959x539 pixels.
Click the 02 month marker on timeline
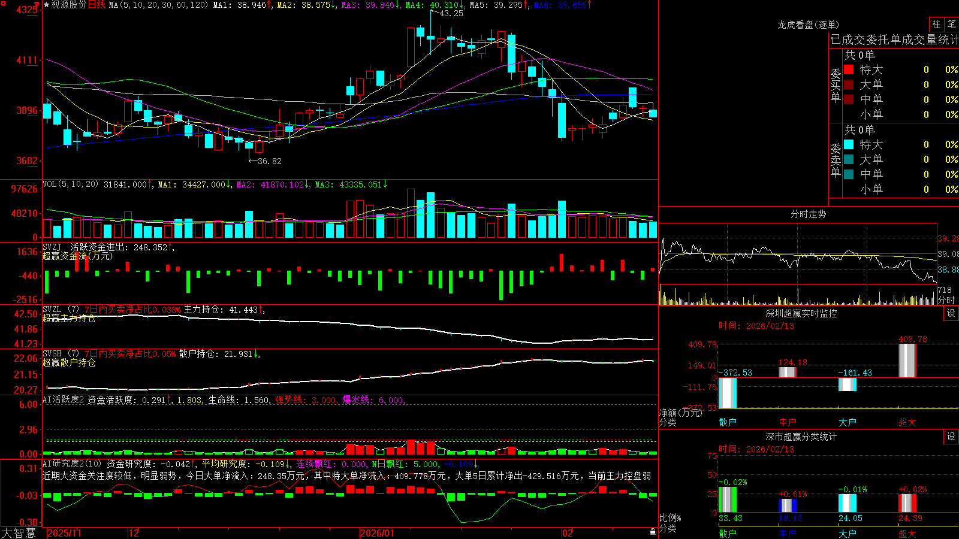pos(567,533)
